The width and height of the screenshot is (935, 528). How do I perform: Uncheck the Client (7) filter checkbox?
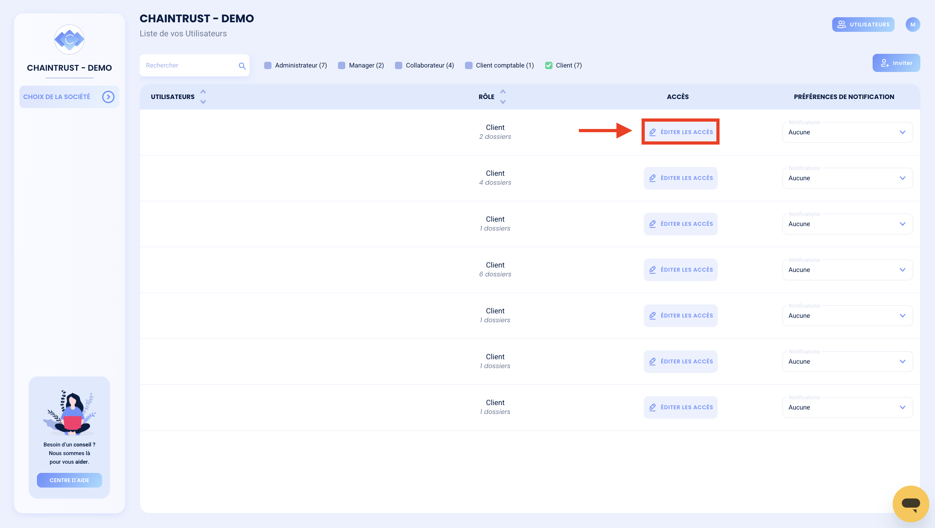point(549,65)
